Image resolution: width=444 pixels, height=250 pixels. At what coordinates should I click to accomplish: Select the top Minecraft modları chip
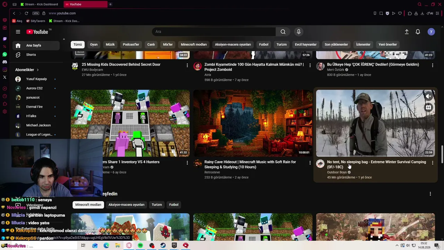pos(194,44)
